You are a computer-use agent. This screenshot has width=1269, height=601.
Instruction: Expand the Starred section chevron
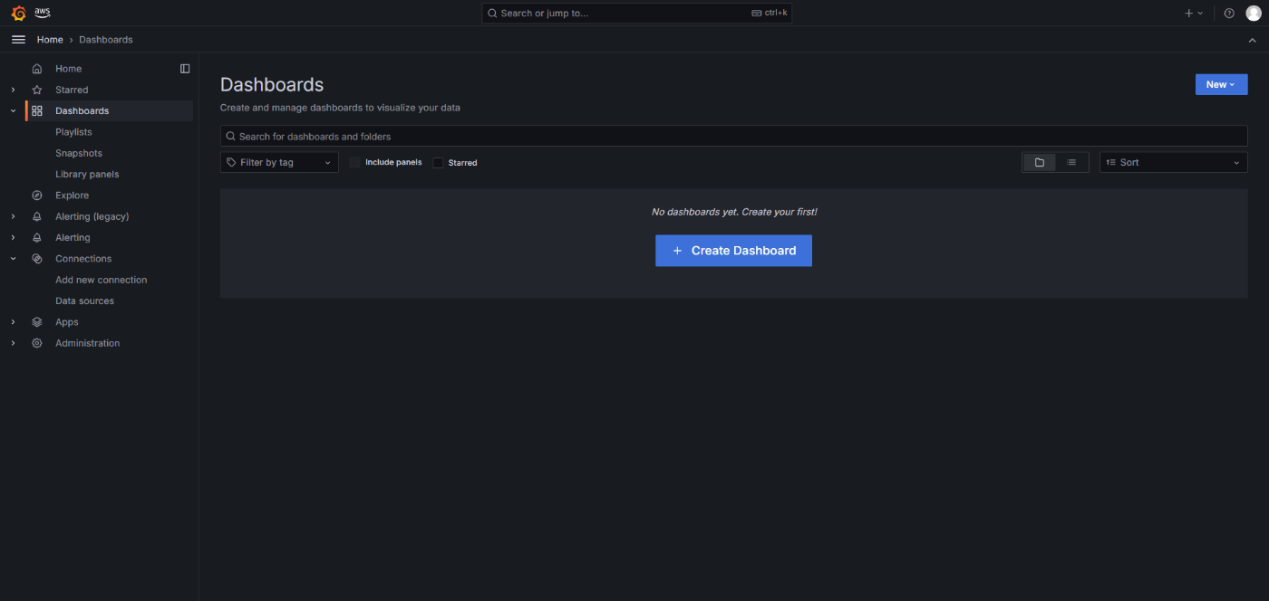[x=13, y=90]
